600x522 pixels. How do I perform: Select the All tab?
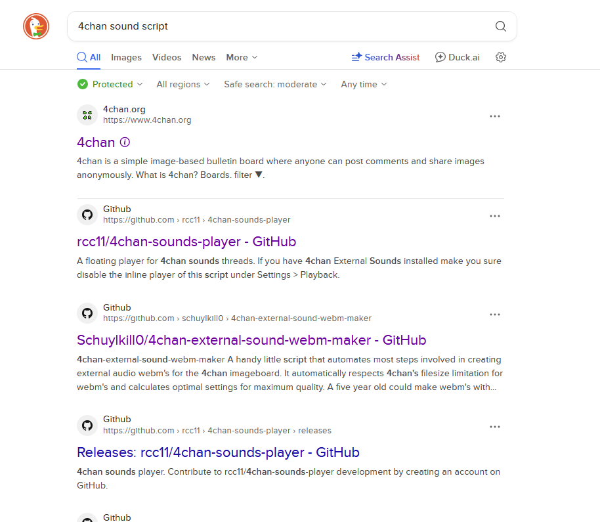pyautogui.click(x=89, y=57)
